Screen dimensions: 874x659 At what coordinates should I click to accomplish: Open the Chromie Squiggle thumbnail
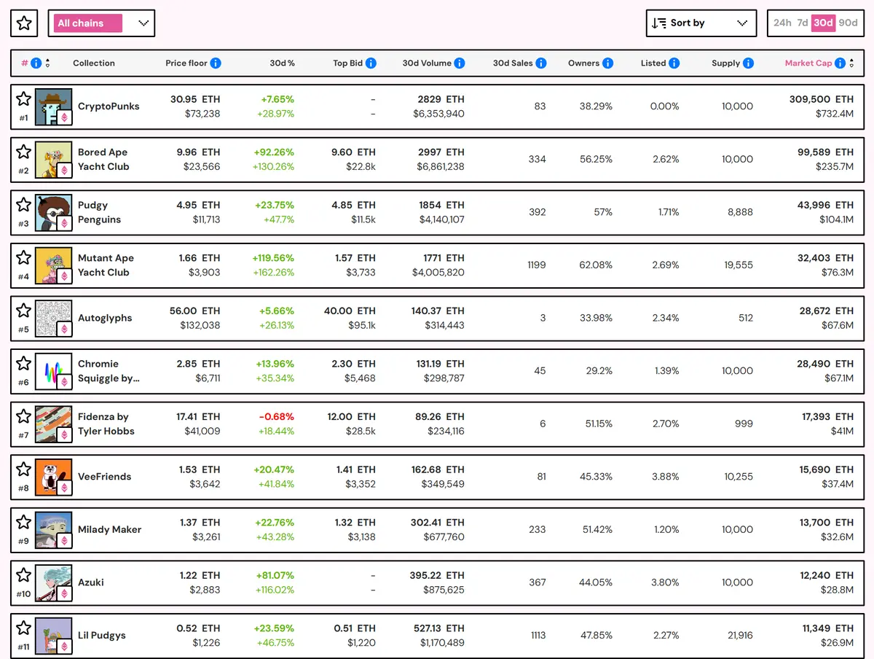point(53,371)
